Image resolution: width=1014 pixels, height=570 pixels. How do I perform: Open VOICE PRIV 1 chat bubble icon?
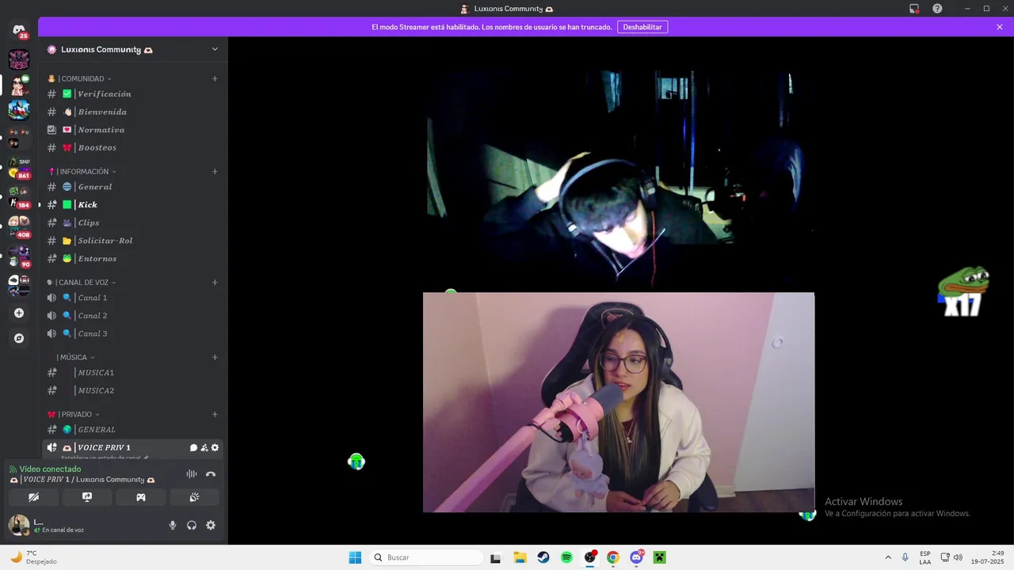pos(193,448)
